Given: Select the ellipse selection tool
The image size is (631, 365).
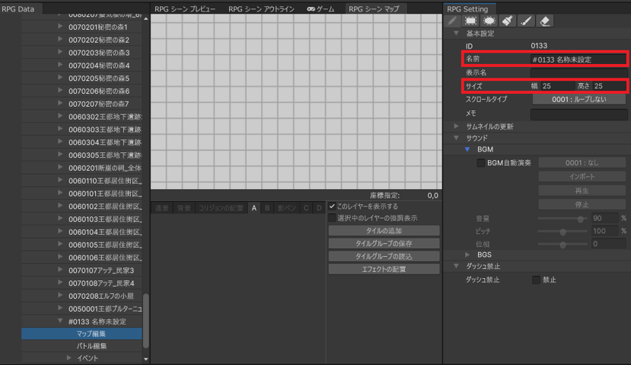Looking at the screenshot, I should (x=489, y=21).
